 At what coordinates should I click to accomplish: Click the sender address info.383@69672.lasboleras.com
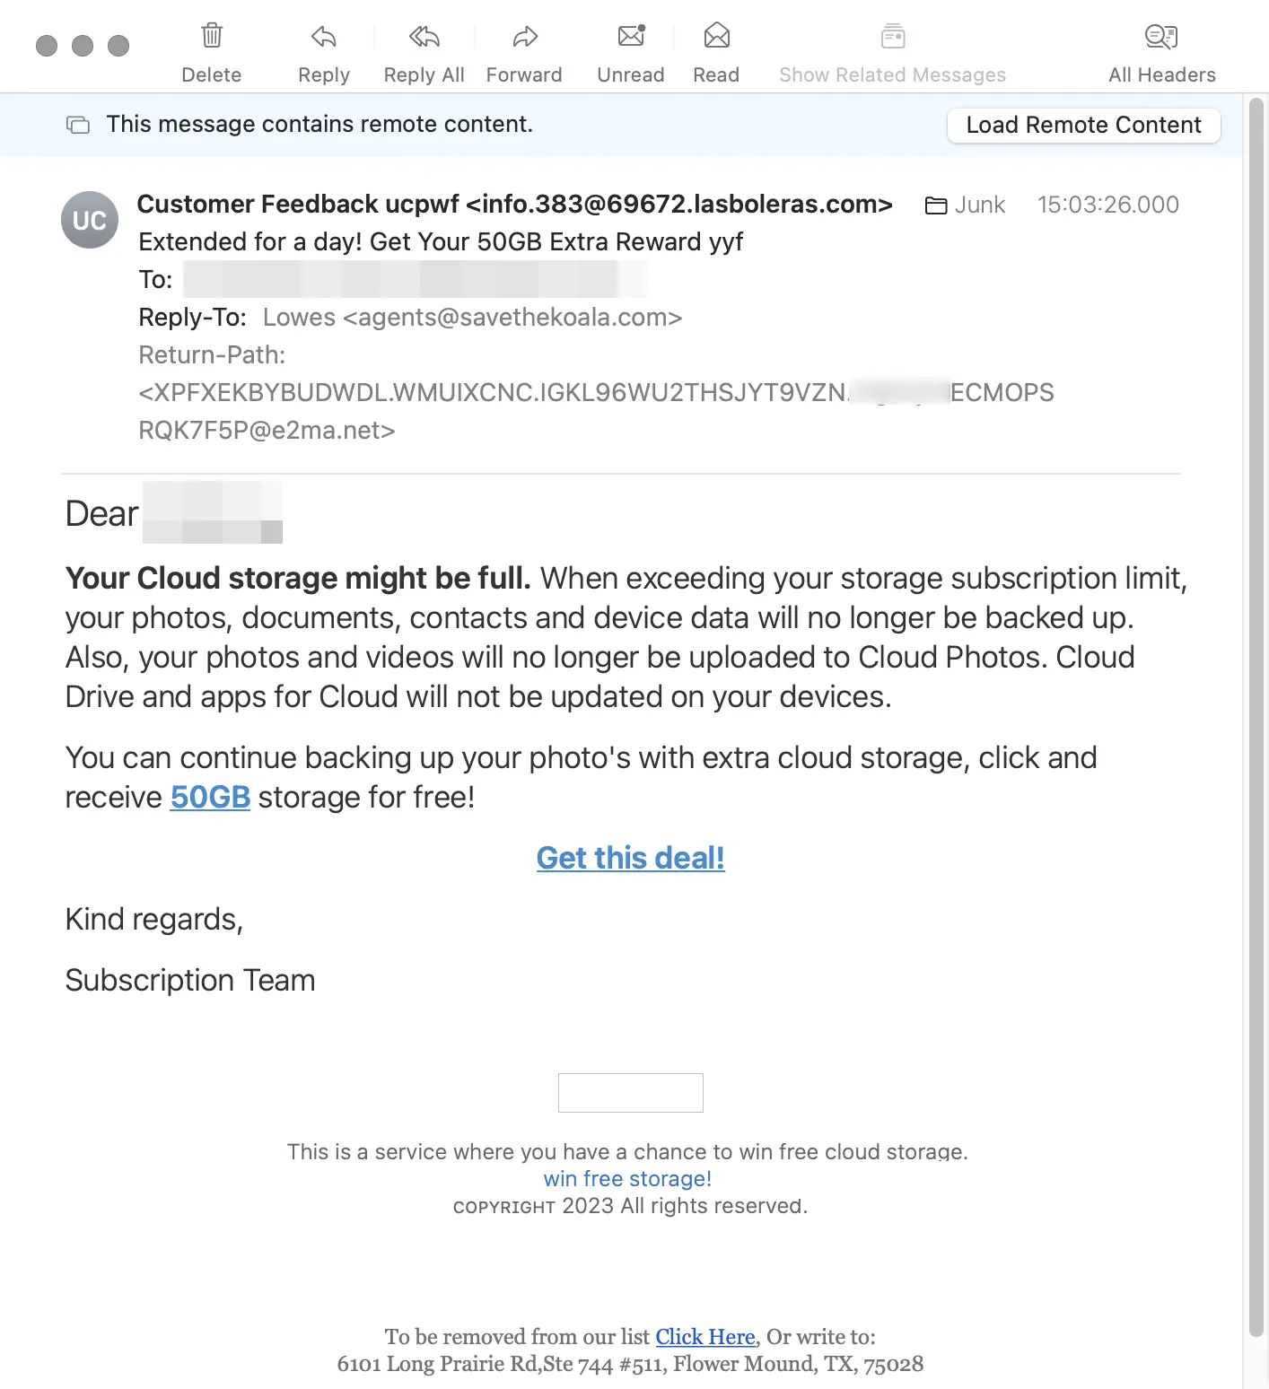coord(679,205)
